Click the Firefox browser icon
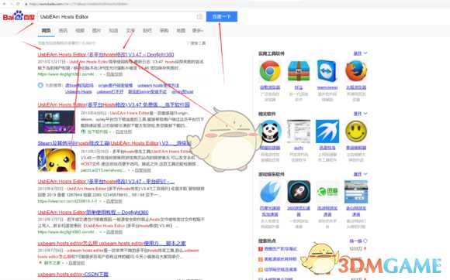The image size is (450, 280). pos(356,70)
